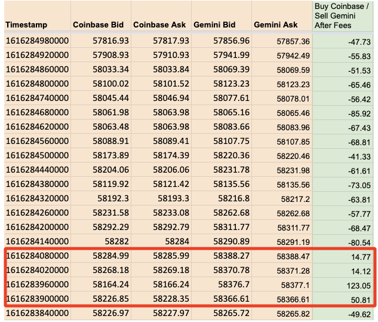This screenshot has height=322, width=378.
Task: Click timestamp cell 1616284320000
Action: (x=37, y=198)
